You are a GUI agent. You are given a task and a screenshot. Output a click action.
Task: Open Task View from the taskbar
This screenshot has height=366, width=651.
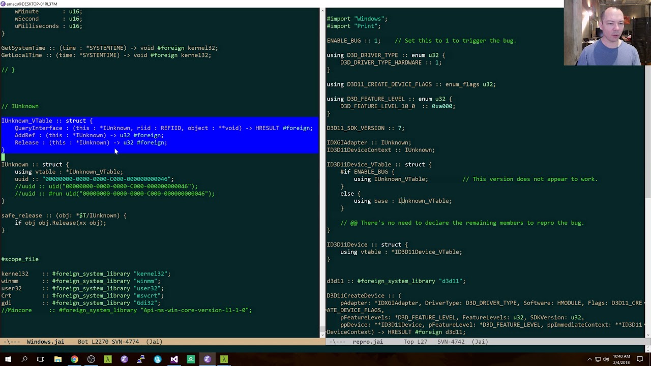coord(41,359)
